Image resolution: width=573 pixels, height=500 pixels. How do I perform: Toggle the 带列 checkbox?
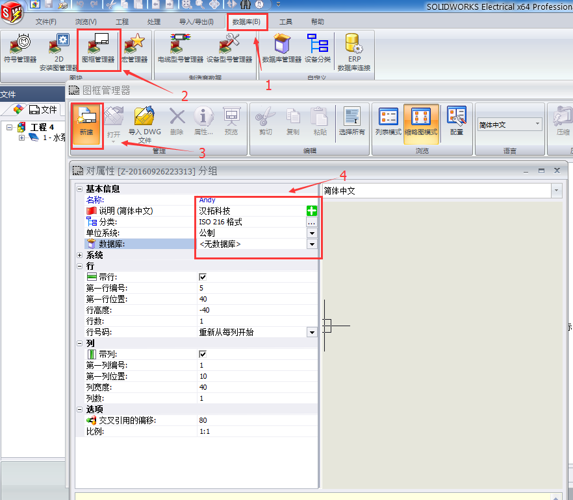coord(203,354)
